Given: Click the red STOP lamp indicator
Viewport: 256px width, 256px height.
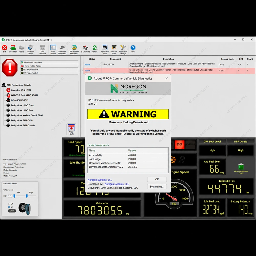Looking at the screenshot, I should click(179, 144).
